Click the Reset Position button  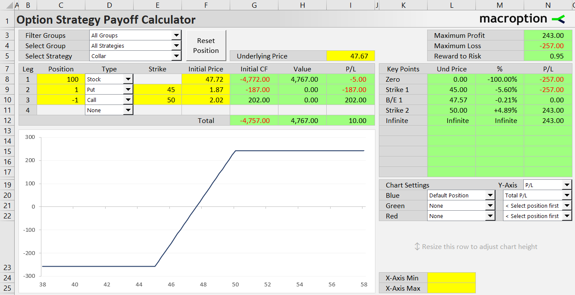(x=206, y=46)
